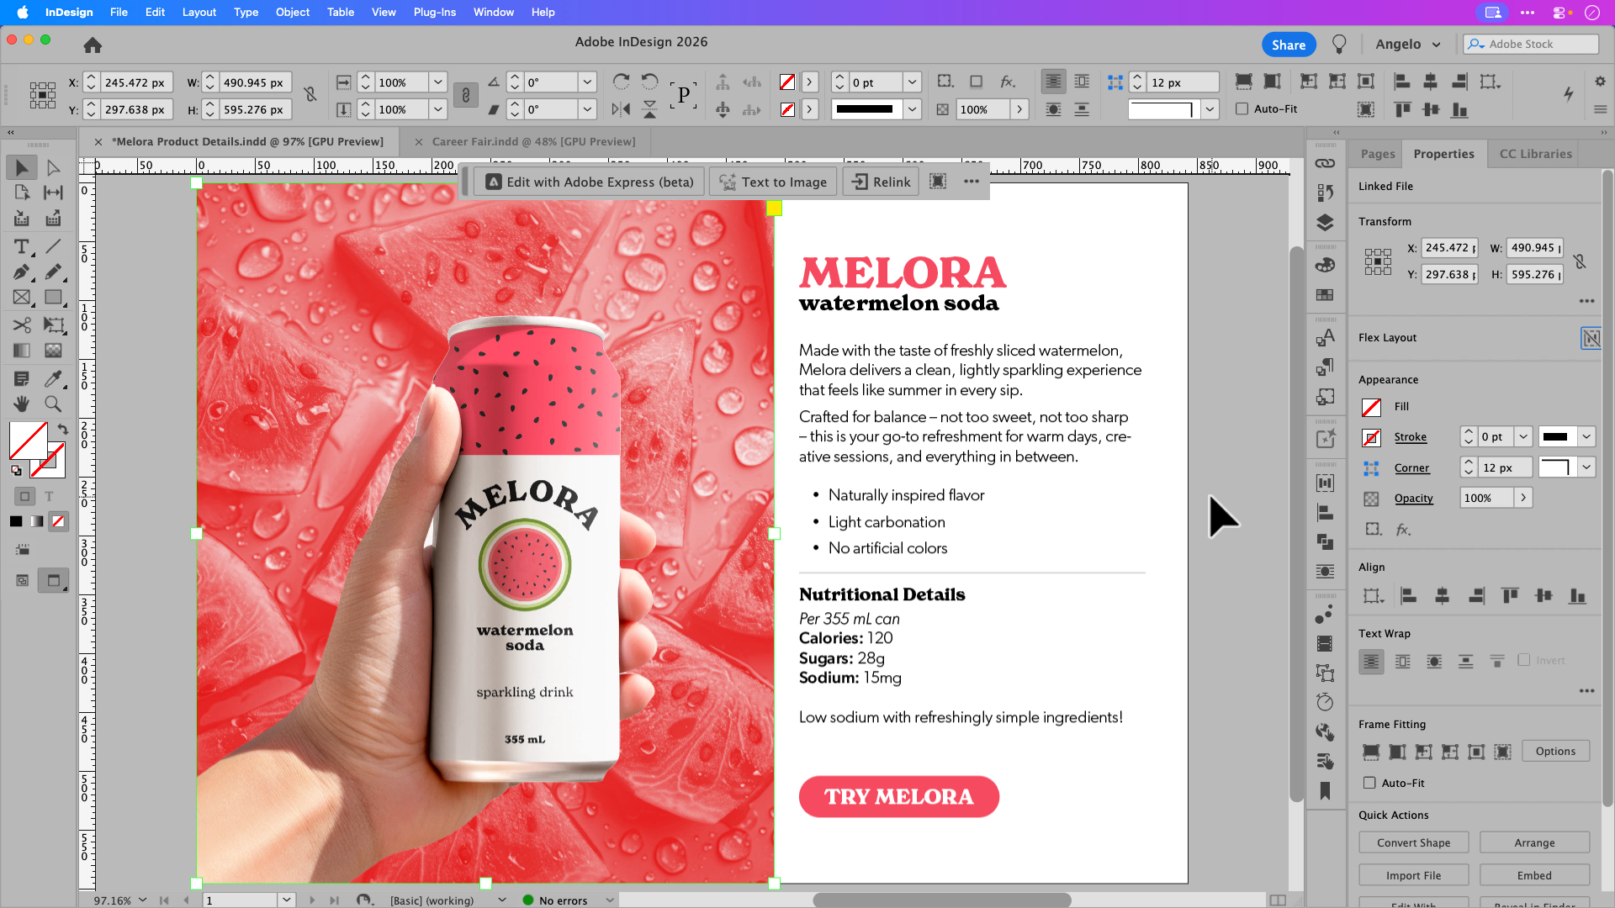Click the Home icon button
Viewport: 1615px width, 908px height.
click(93, 45)
